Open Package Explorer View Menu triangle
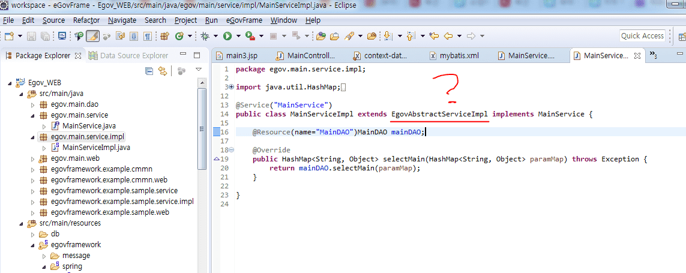 (x=198, y=70)
